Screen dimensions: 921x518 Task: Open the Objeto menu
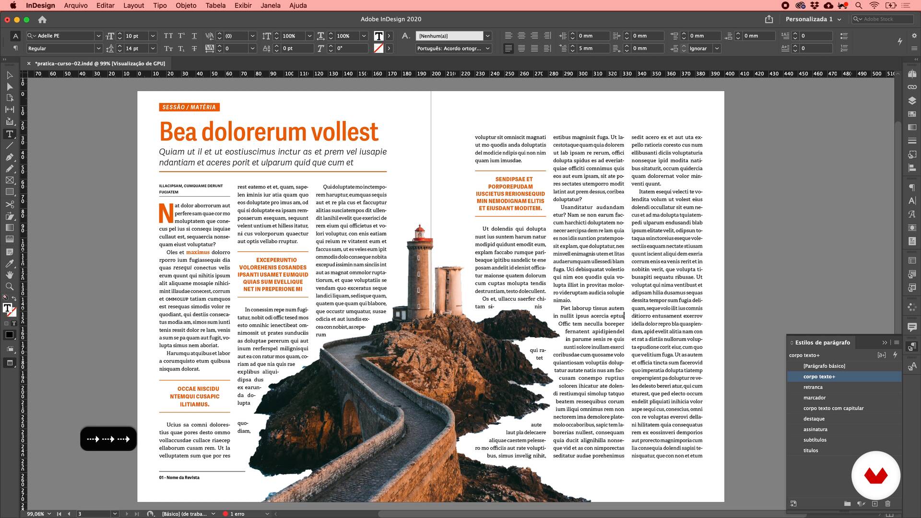coord(186,5)
